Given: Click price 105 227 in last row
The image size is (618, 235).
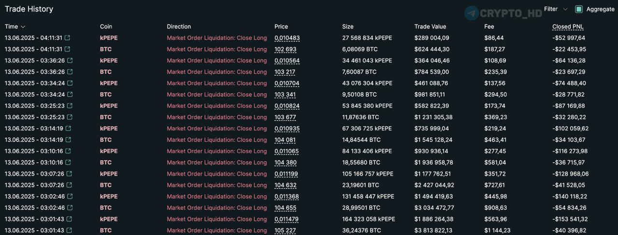Looking at the screenshot, I should click(x=285, y=230).
